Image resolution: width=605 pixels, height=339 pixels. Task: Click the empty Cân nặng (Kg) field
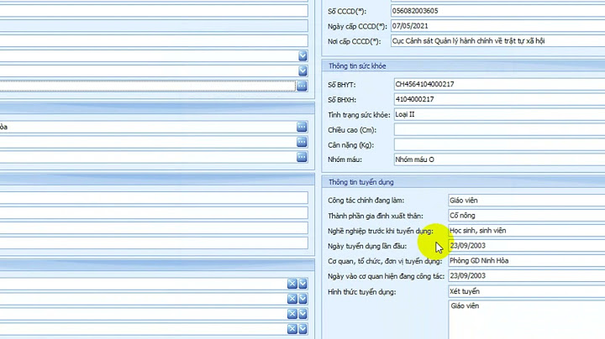(x=499, y=144)
